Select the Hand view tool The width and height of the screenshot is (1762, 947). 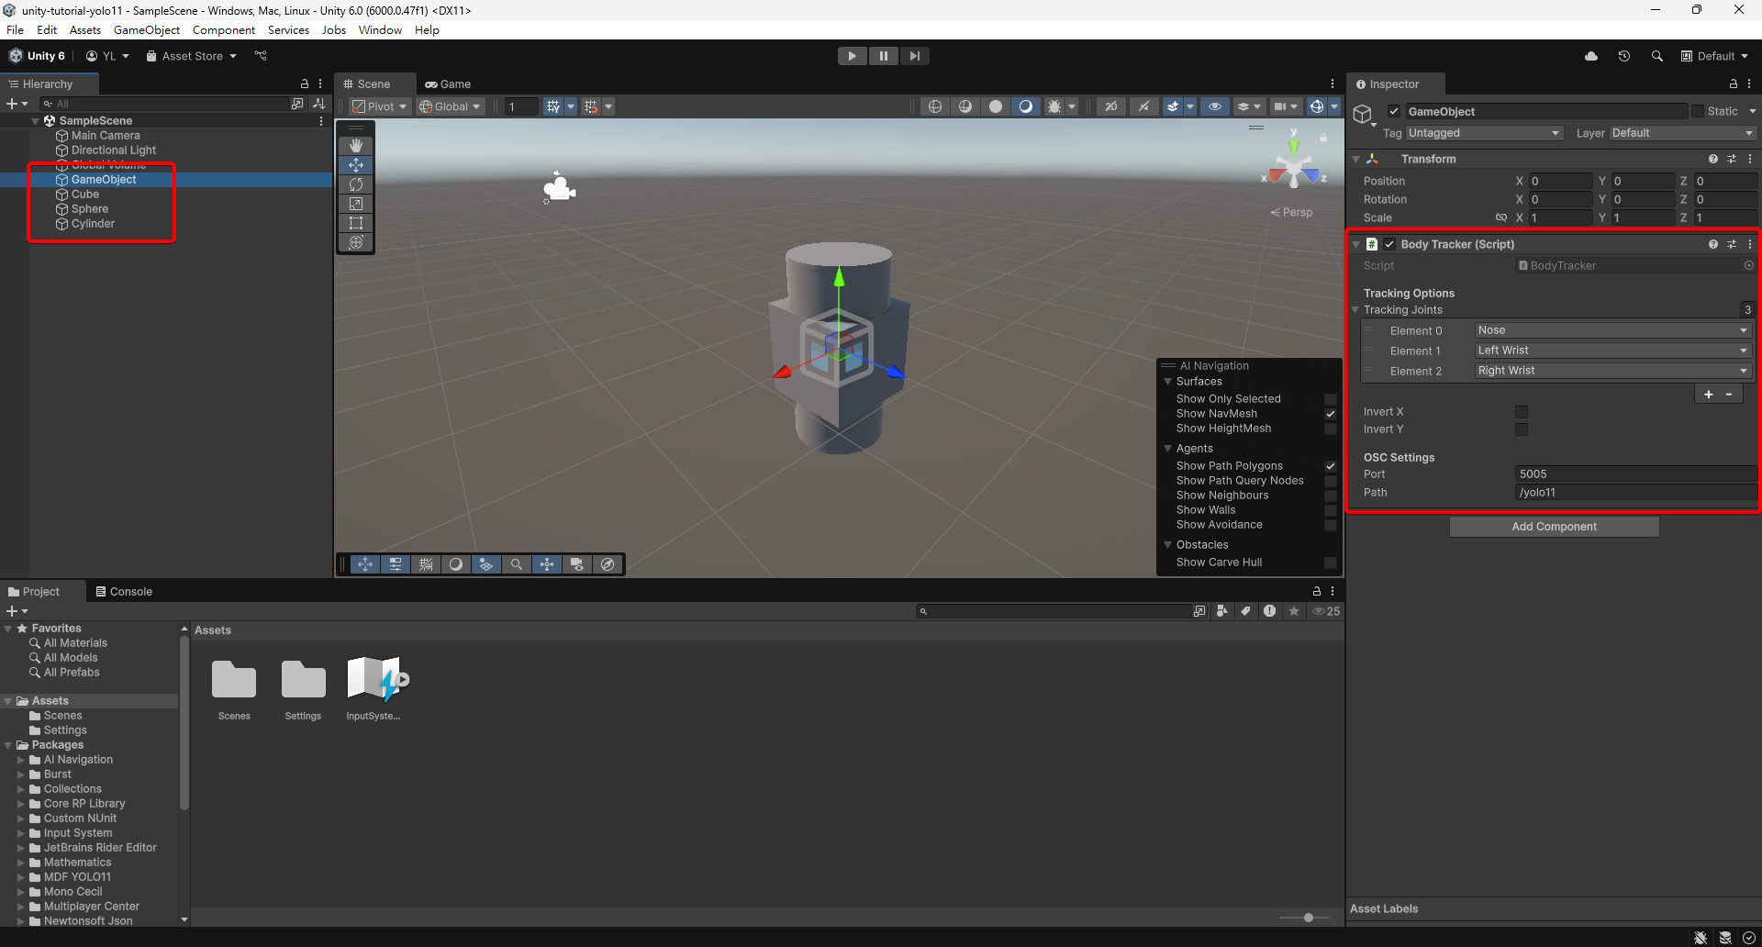356,146
